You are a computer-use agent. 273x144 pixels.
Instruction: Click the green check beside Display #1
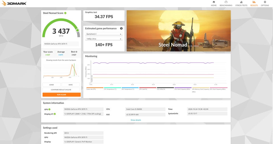pos(55,114)
